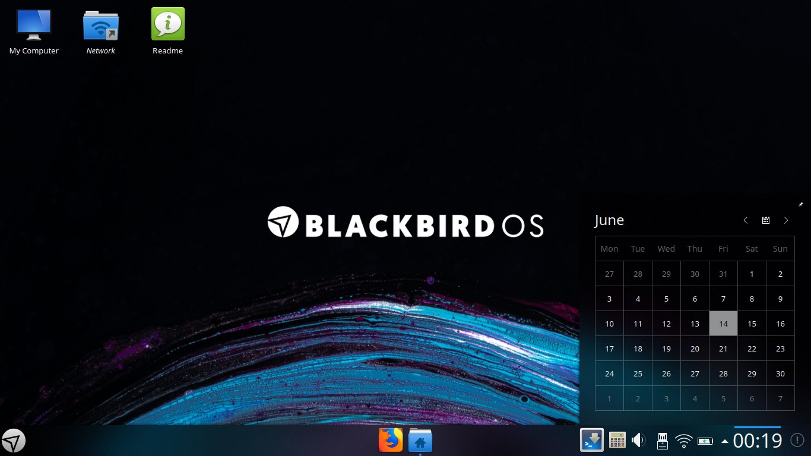Screen dimensions: 811x456
Task: Select day 18 in the calendar
Action: point(638,349)
